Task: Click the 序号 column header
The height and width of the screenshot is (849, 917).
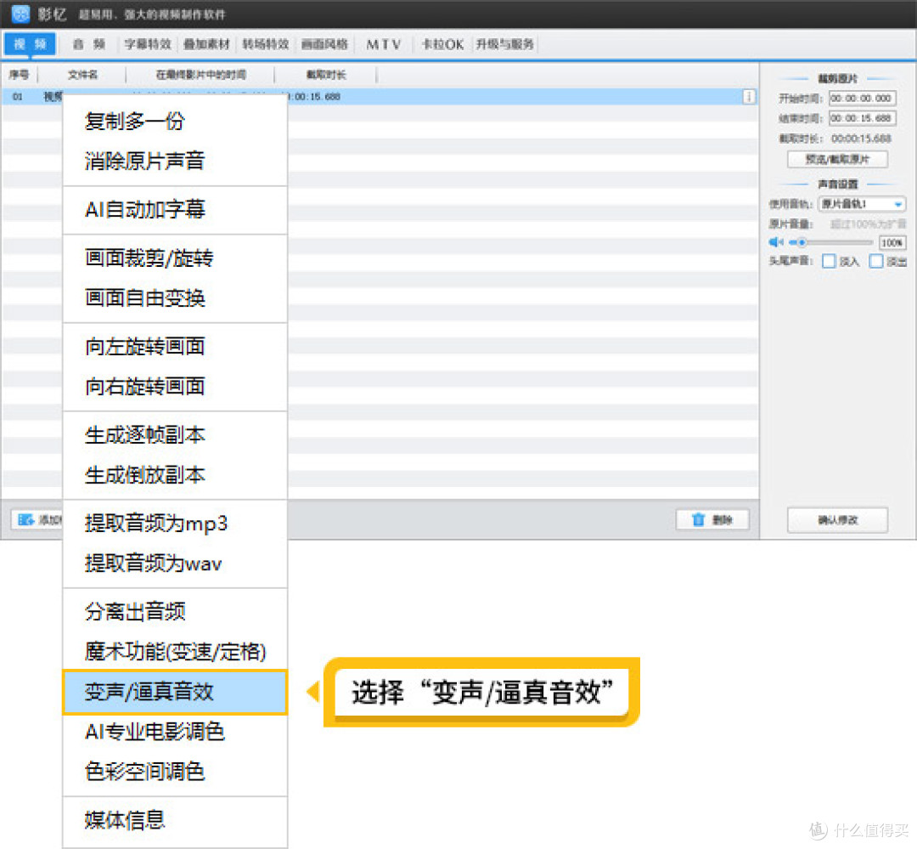Action: pyautogui.click(x=19, y=74)
